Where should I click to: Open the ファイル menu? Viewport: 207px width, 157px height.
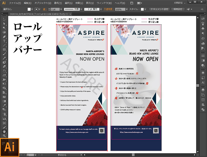click(x=15, y=3)
